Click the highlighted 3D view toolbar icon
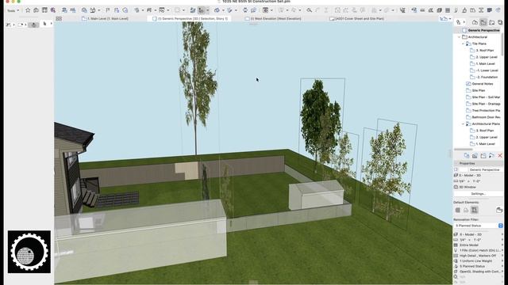This screenshot has width=508, height=285. tap(201, 10)
